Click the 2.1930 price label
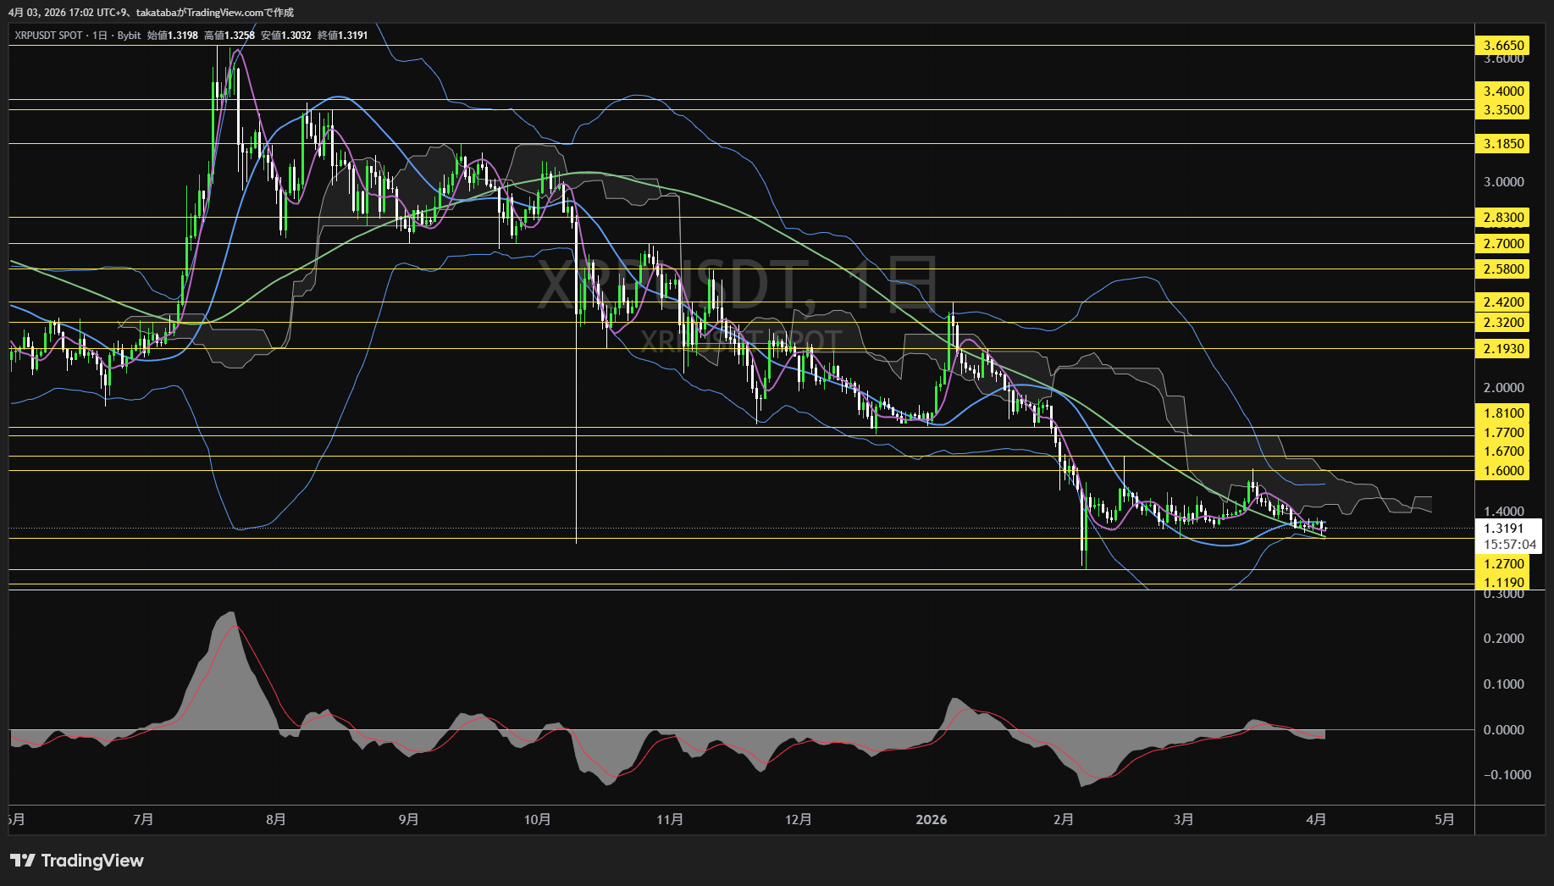This screenshot has height=886, width=1554. point(1503,349)
